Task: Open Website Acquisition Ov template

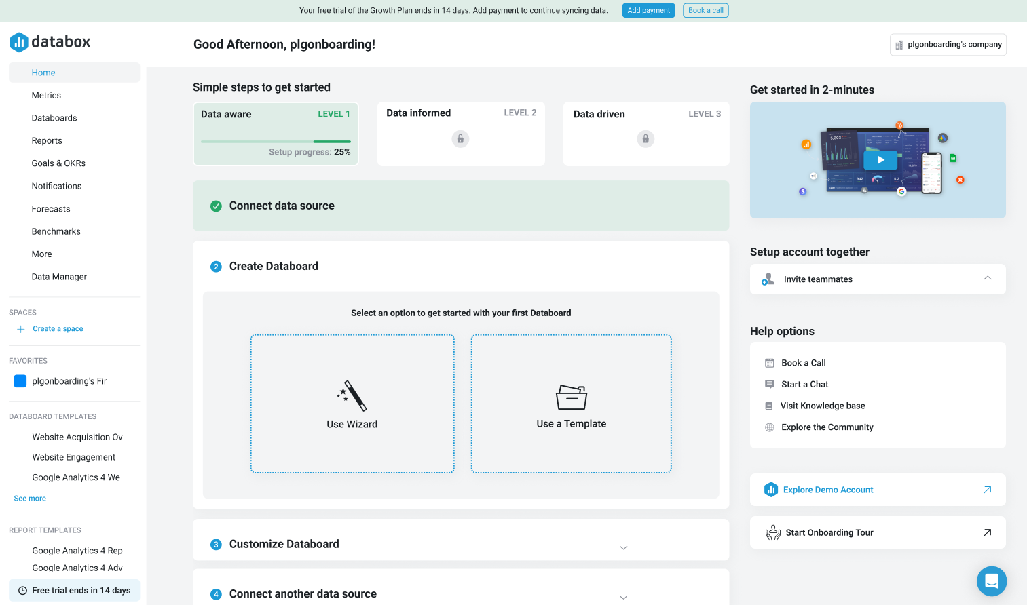Action: (77, 437)
